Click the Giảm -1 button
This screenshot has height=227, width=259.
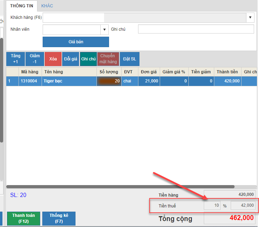[x=35, y=59]
